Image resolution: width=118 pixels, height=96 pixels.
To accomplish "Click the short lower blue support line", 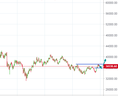I will pos(99,68).
